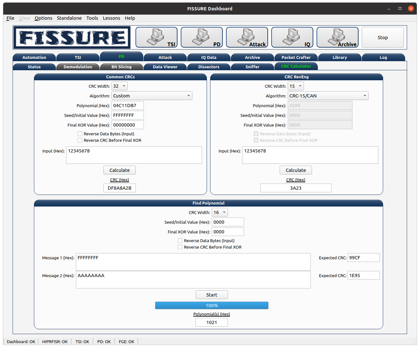Click the 100% progress bar
This screenshot has width=420, height=348.
point(212,306)
